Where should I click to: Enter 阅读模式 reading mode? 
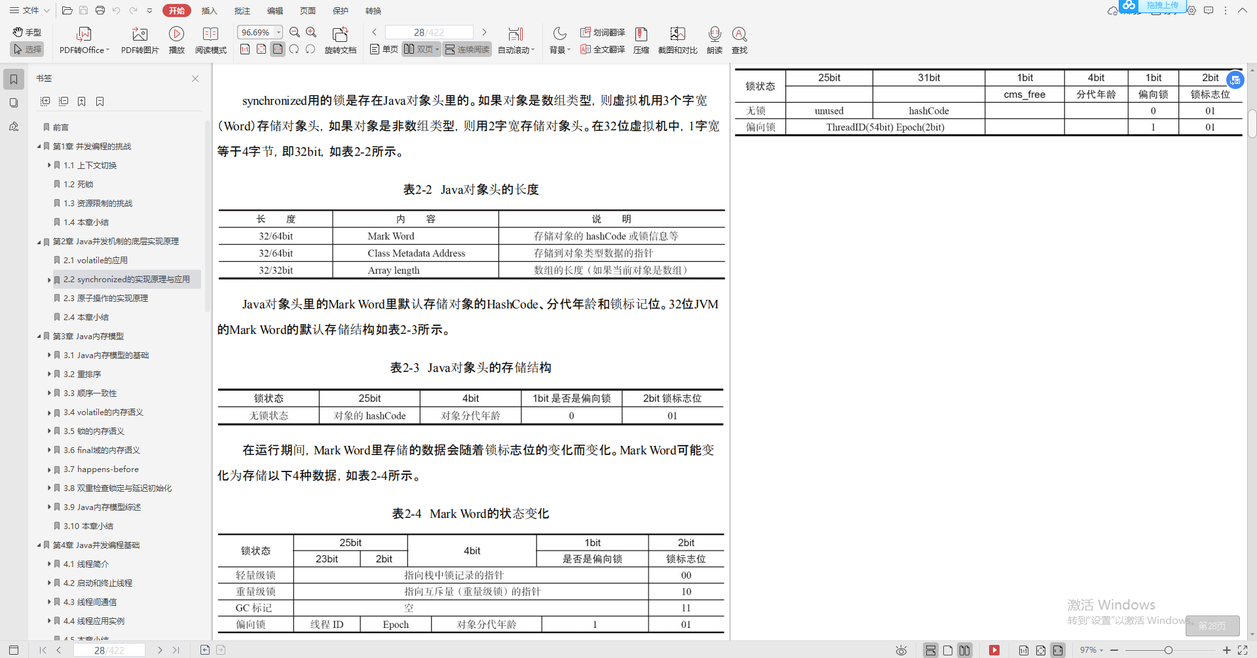(210, 39)
